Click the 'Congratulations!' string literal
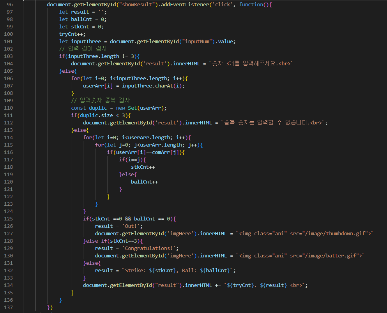 [x=149, y=248]
